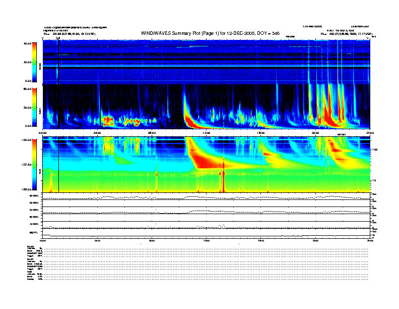Select the -120.00 label on TNR scale

pyautogui.click(x=26, y=139)
